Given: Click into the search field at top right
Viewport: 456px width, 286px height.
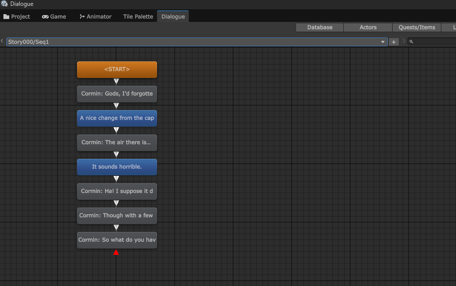Looking at the screenshot, I should (x=434, y=42).
